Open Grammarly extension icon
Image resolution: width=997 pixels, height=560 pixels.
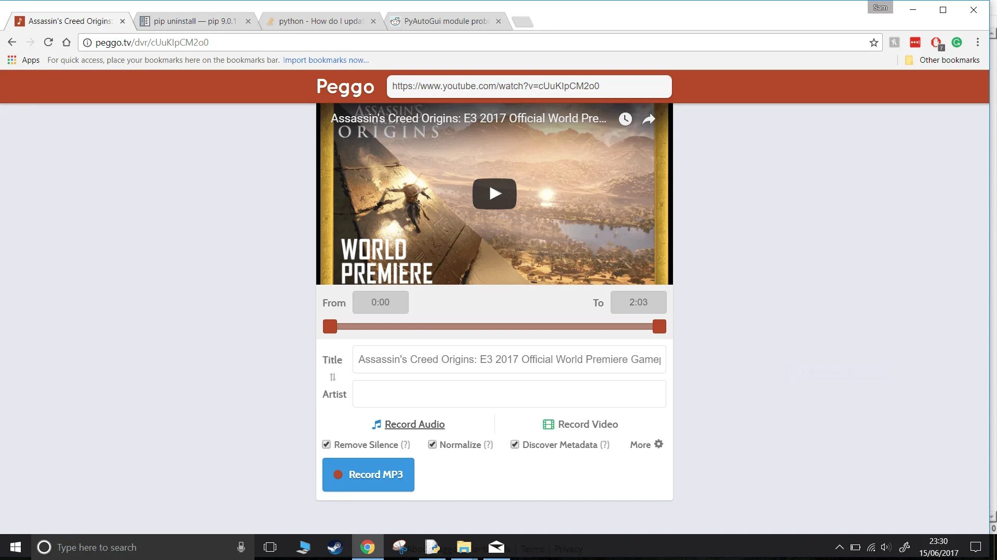(956, 43)
